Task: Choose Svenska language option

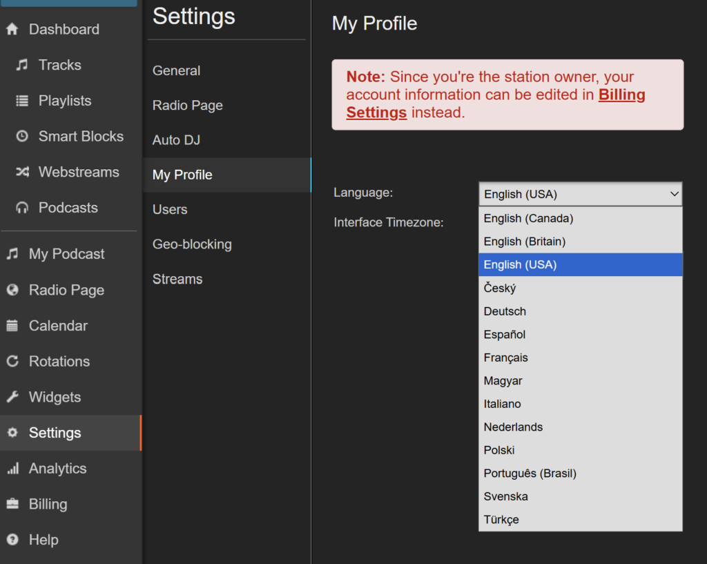Action: pyautogui.click(x=580, y=496)
